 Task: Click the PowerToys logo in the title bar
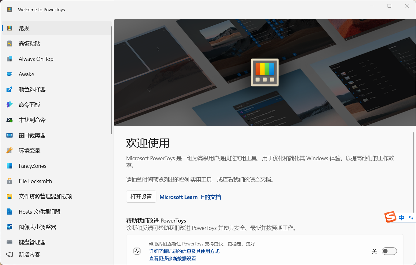tap(9, 9)
